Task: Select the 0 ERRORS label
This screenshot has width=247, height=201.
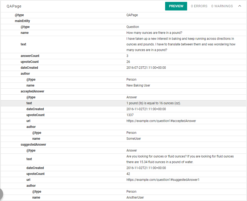Action: [199, 6]
